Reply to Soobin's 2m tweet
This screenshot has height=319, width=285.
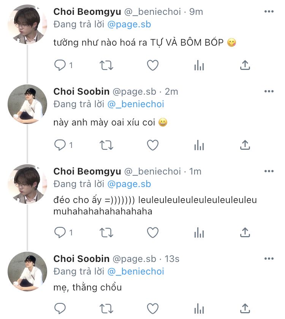[60, 145]
